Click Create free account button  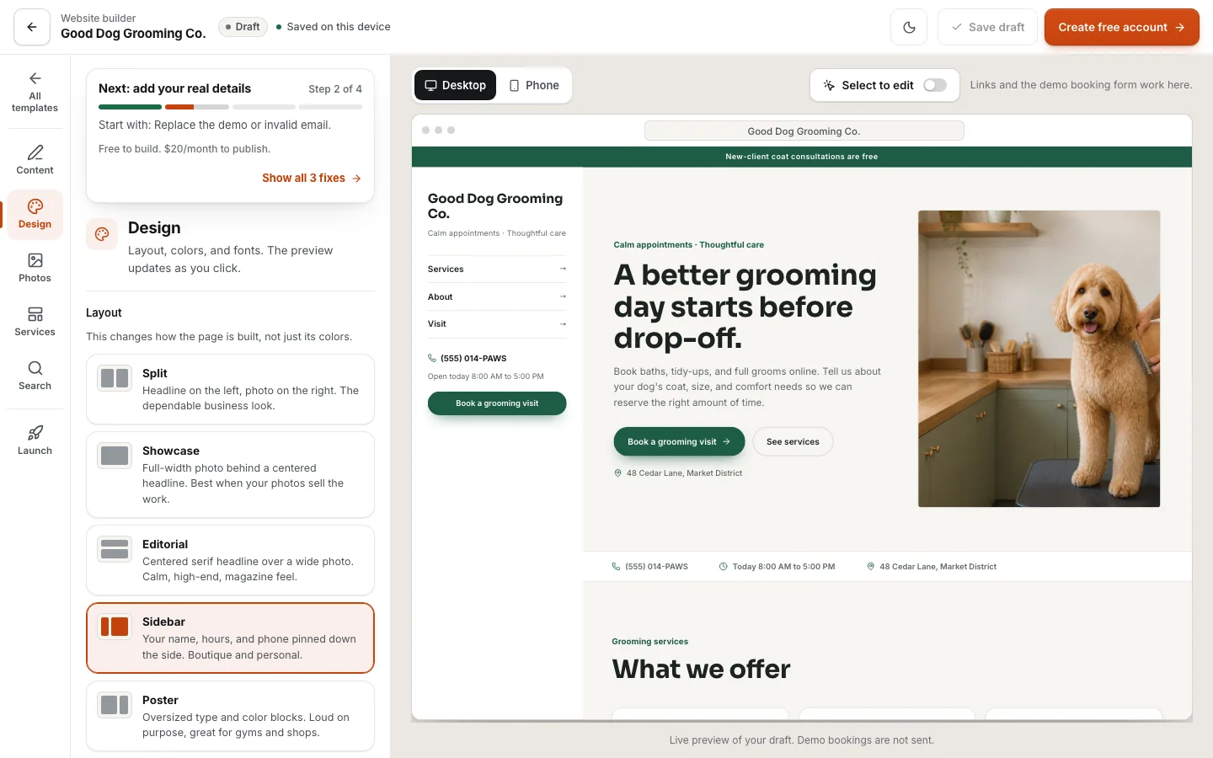point(1121,27)
